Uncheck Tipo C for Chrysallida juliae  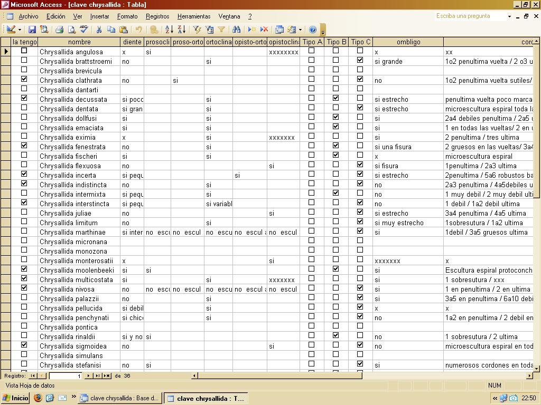pos(360,212)
